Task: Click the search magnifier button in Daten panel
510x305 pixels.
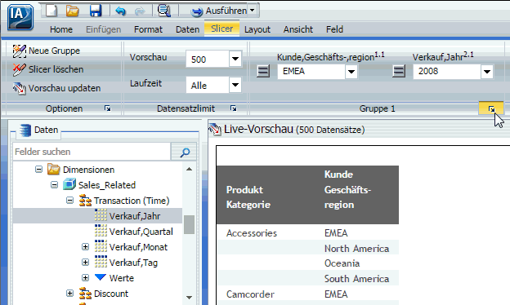Action: [x=184, y=152]
